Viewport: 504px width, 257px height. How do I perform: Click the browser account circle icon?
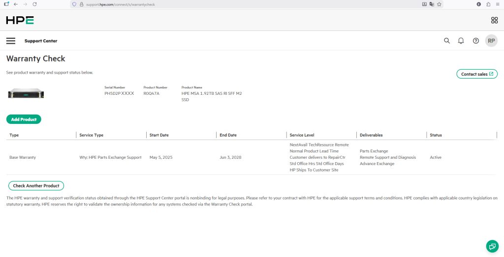479,4
